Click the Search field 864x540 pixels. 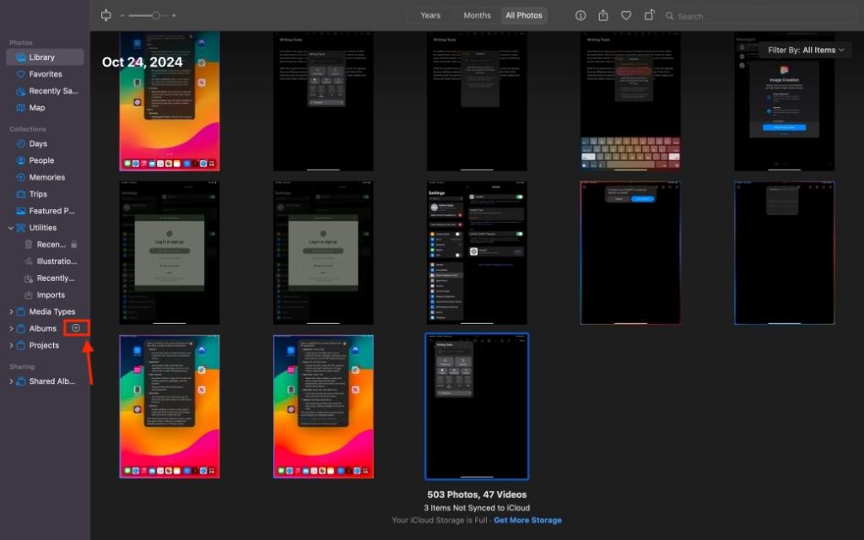(760, 16)
